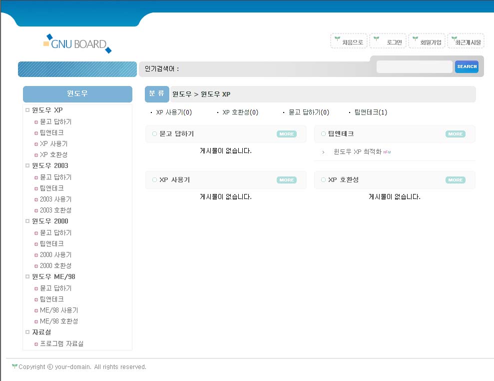
Task: Focus the search text field
Action: tap(414, 66)
